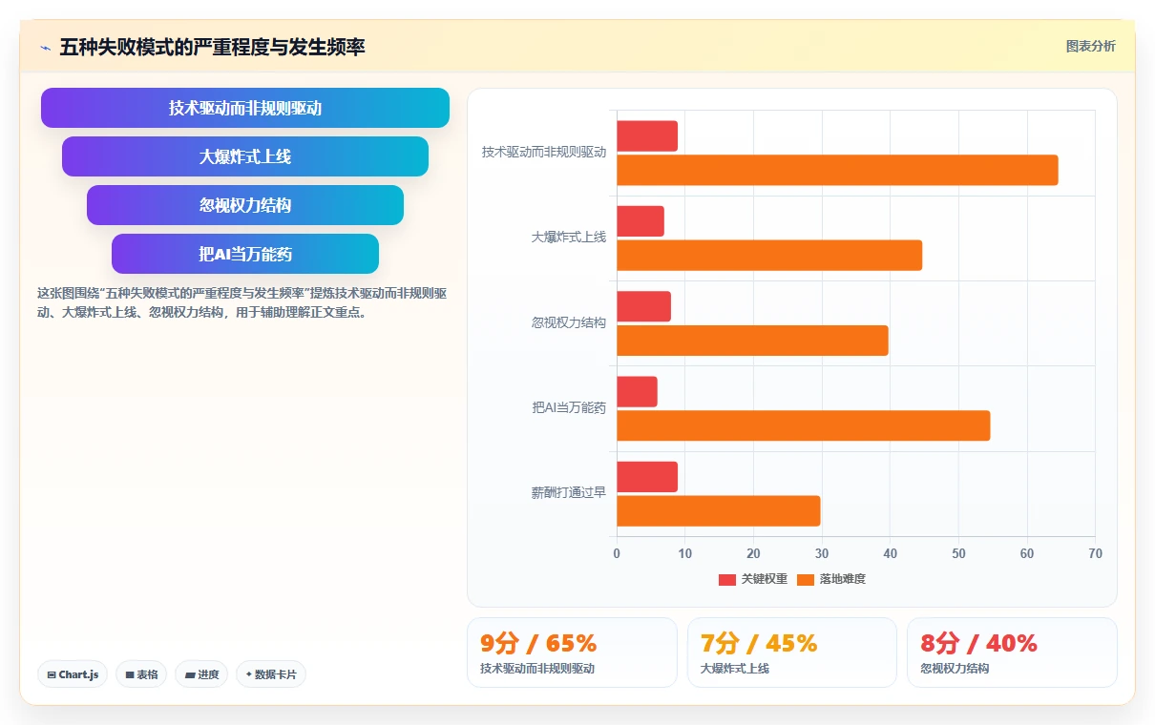Toggle the 落地难度 legend orange swatch

click(806, 579)
